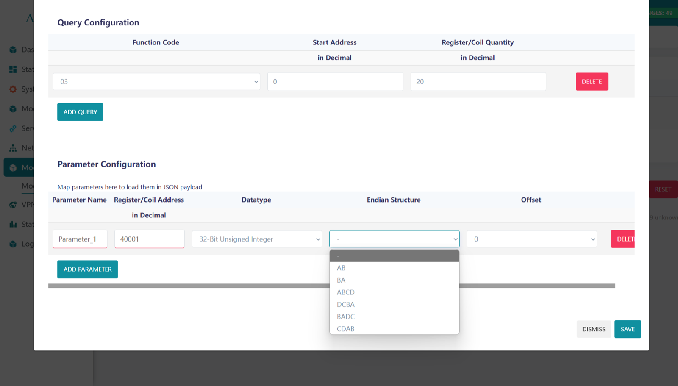
Task: Select the Services gears icon
Action: pyautogui.click(x=13, y=128)
